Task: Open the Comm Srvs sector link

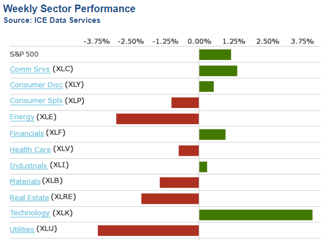Action: pyautogui.click(x=30, y=69)
